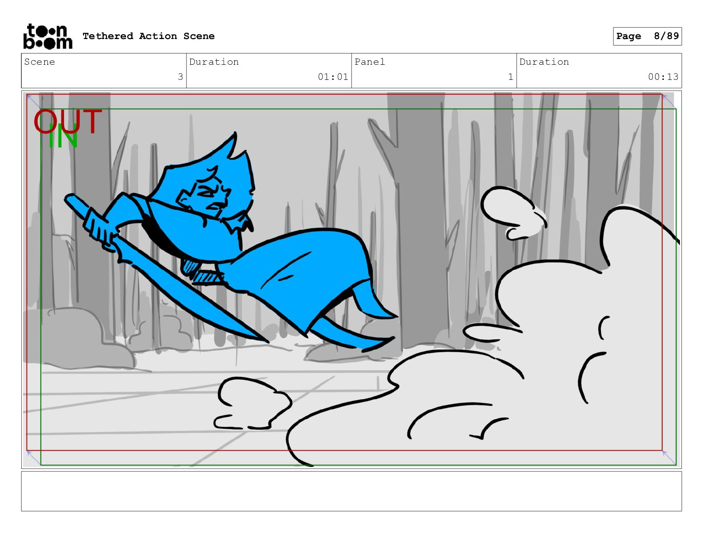Click the 'Page 8/89' box
Image resolution: width=703 pixels, height=543 pixels.
click(x=647, y=36)
